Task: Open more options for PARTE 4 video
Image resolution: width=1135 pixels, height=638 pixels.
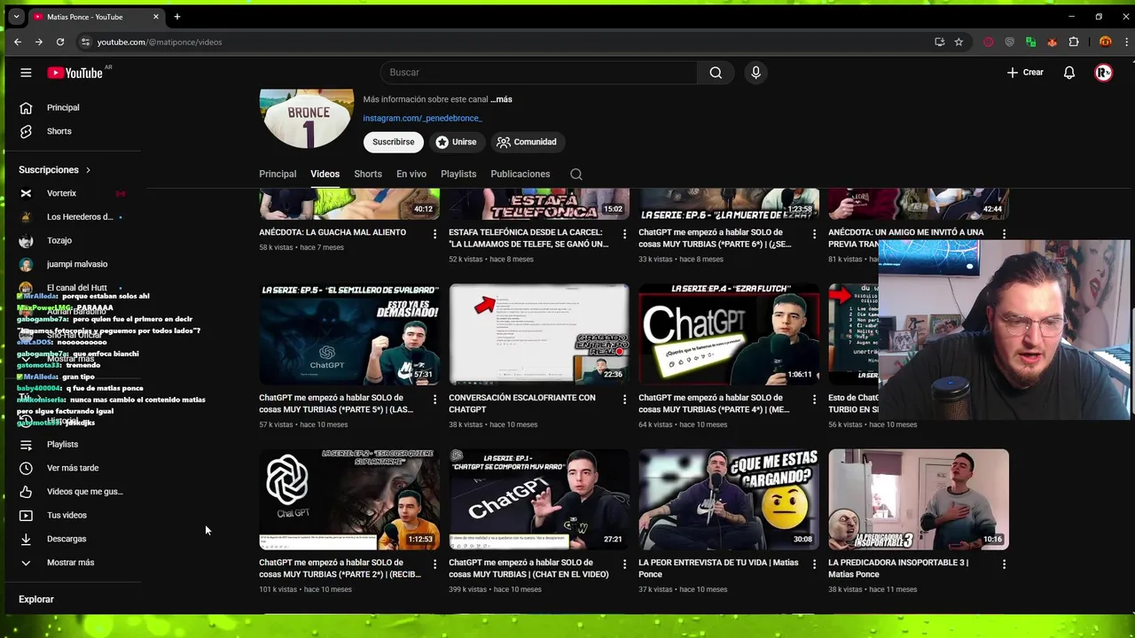Action: [814, 400]
